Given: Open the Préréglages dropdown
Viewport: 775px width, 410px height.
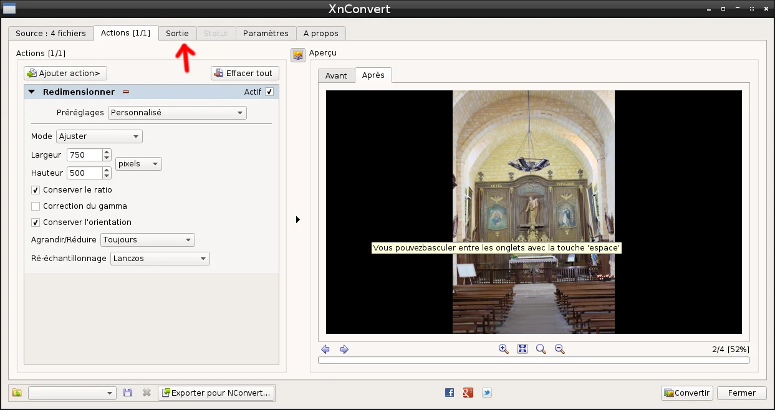Looking at the screenshot, I should [177, 113].
